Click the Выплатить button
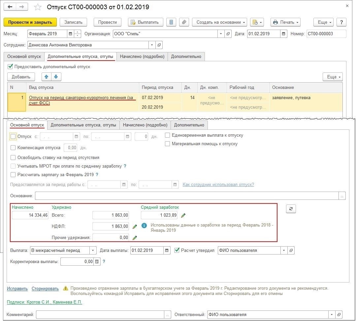This screenshot has width=356, height=321. tap(146, 22)
